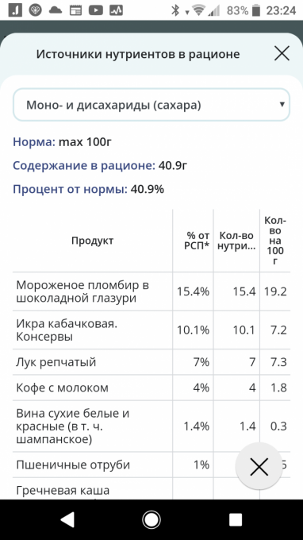Tap Android back navigation button
This screenshot has width=303, height=540.
pyautogui.click(x=67, y=519)
